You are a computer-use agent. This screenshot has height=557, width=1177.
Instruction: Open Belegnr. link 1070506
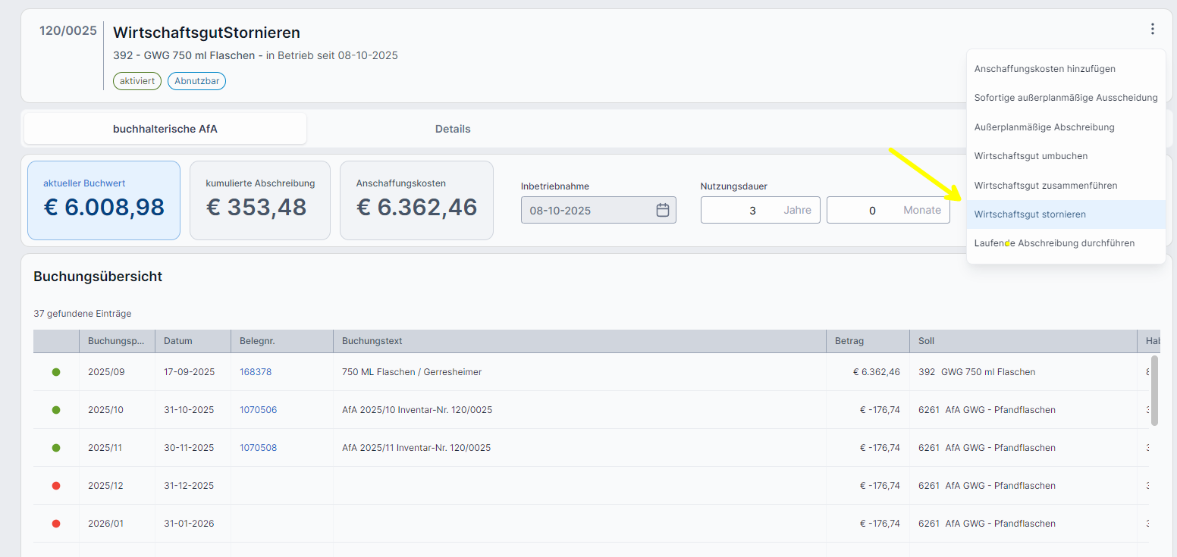258,410
